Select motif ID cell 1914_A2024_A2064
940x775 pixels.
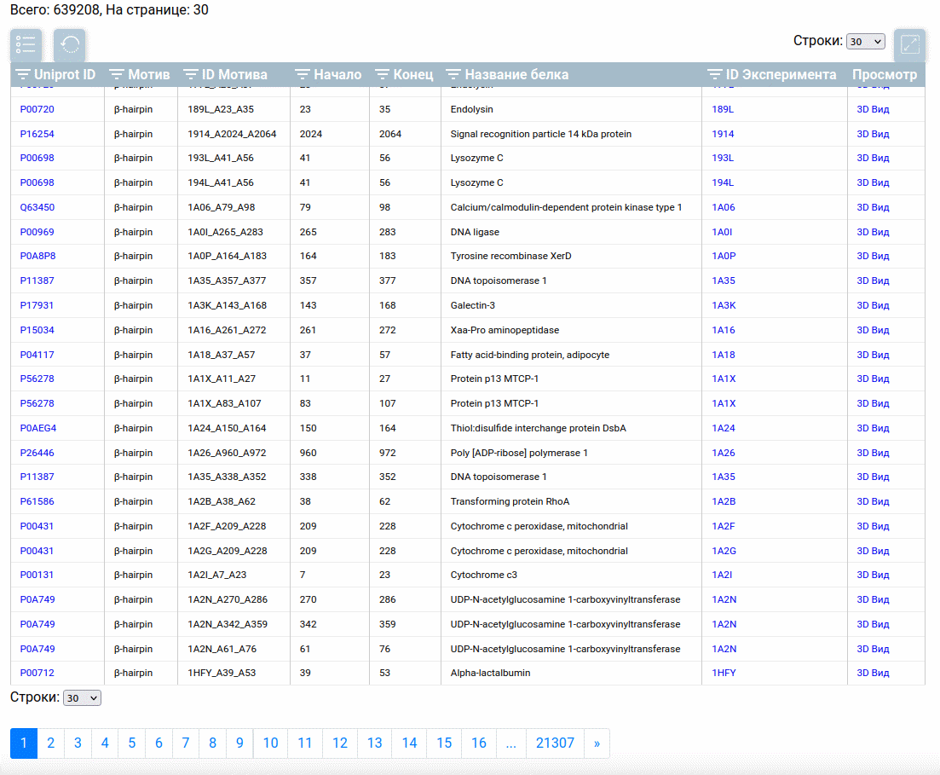tap(232, 134)
